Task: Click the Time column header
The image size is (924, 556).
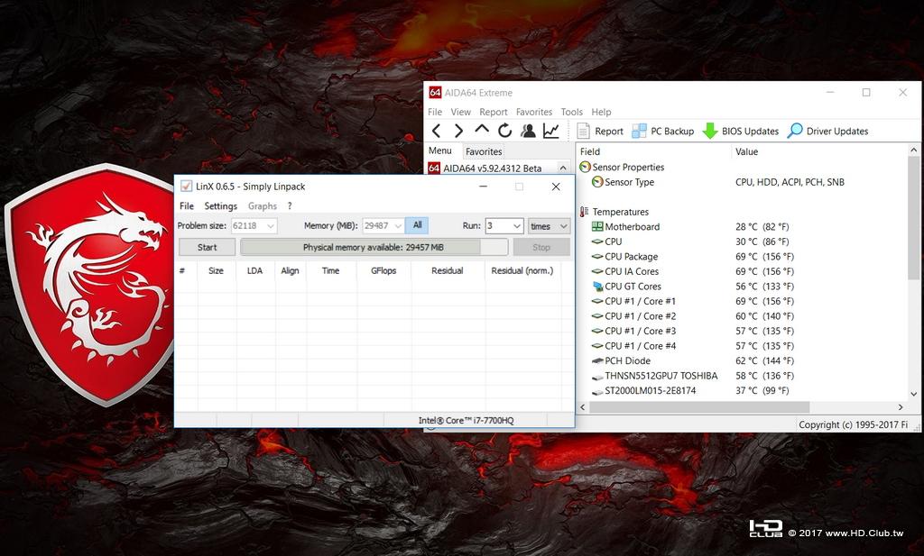Action: click(x=330, y=270)
